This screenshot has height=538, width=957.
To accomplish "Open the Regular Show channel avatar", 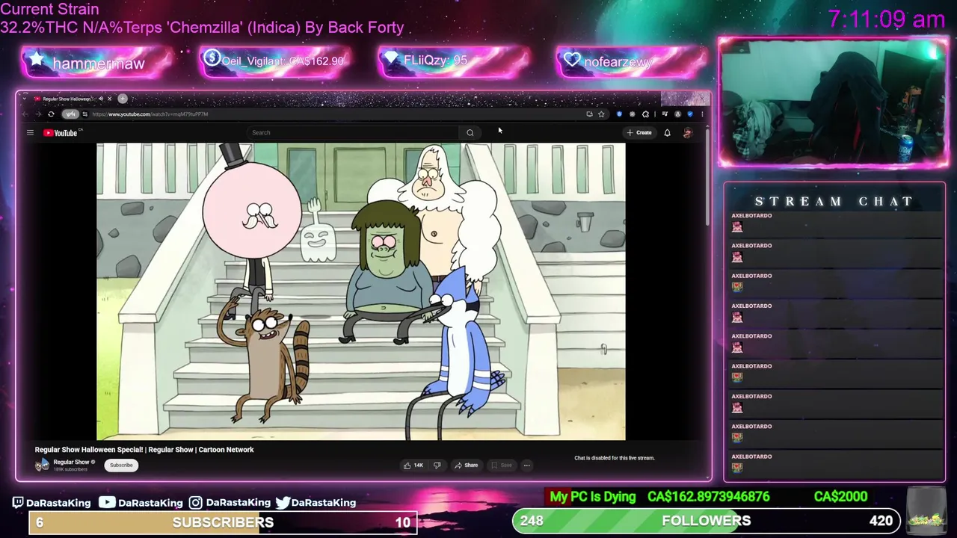I will (x=42, y=465).
